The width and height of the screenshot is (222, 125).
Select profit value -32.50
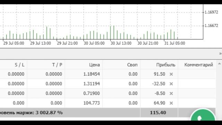pos(159,84)
